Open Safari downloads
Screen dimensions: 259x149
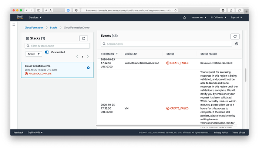223,10
